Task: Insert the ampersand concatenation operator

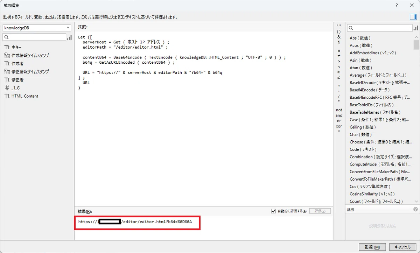Action: click(339, 37)
